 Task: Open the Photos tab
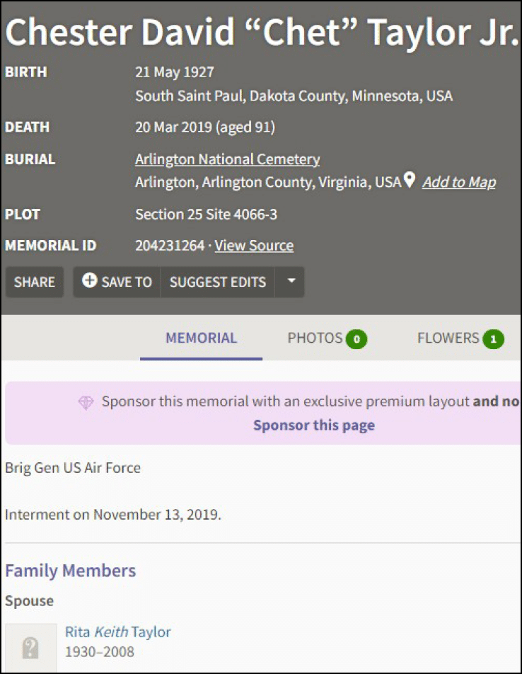click(315, 338)
